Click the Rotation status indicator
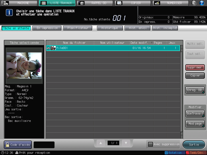This screenshot has width=207, height=155. point(175,153)
